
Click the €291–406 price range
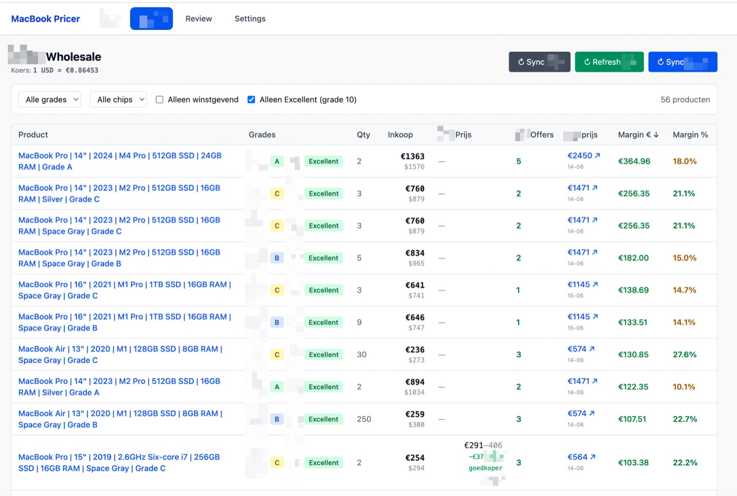click(483, 446)
